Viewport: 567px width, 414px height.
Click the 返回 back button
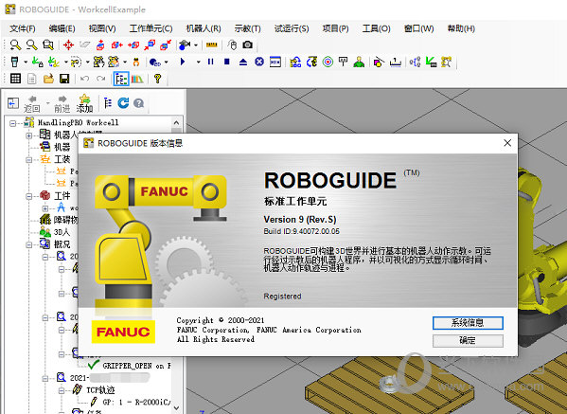tap(32, 104)
